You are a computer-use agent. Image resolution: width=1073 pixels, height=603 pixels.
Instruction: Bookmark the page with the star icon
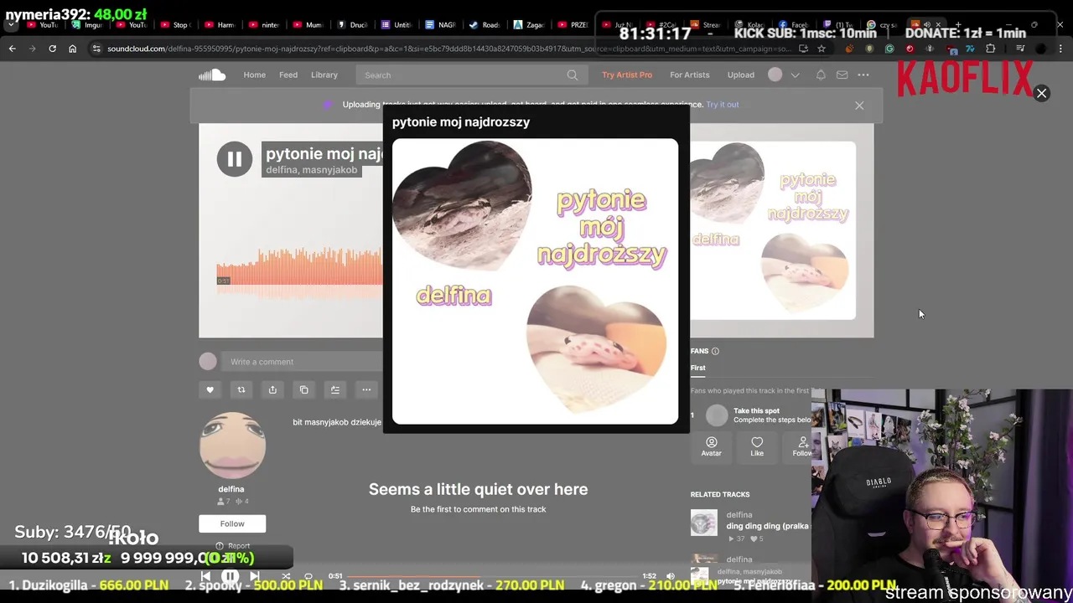tap(822, 49)
